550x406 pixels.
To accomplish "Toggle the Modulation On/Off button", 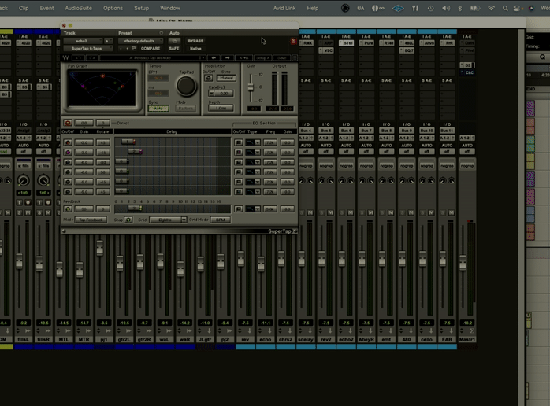I will (208, 78).
